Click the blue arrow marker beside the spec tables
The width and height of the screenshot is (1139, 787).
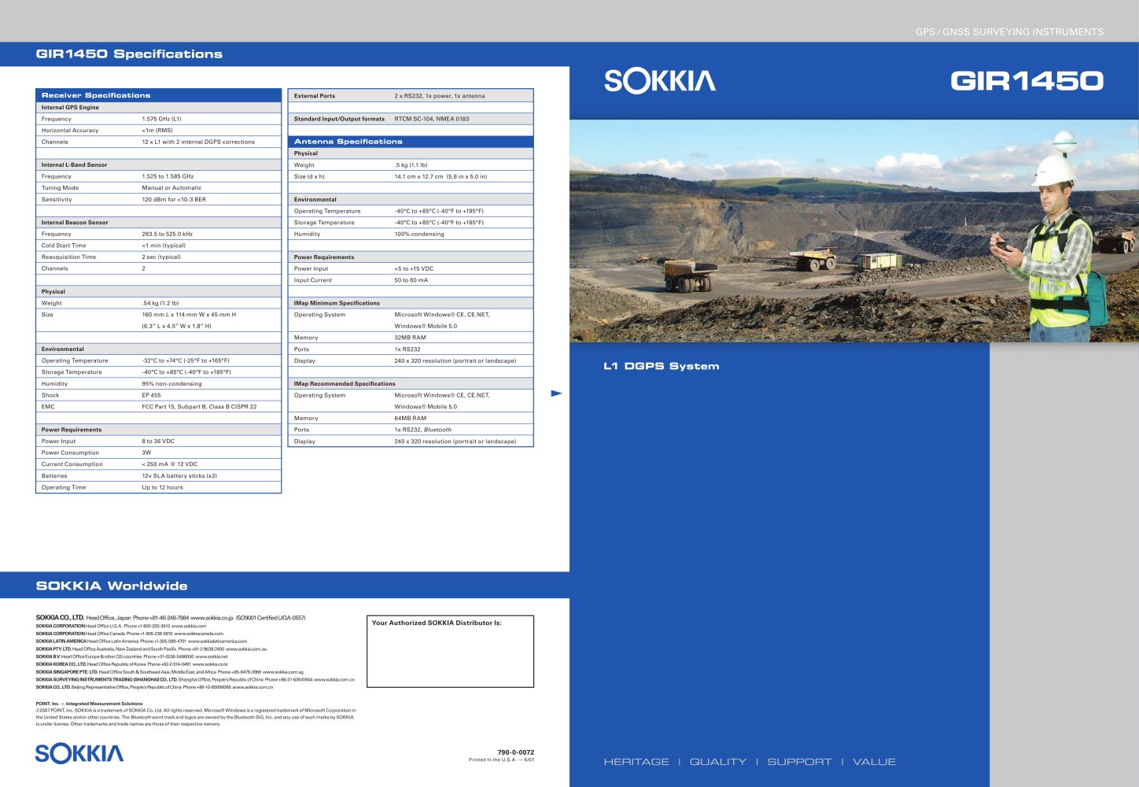pyautogui.click(x=556, y=393)
